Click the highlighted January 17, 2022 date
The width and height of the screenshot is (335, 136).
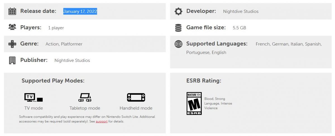[80, 11]
